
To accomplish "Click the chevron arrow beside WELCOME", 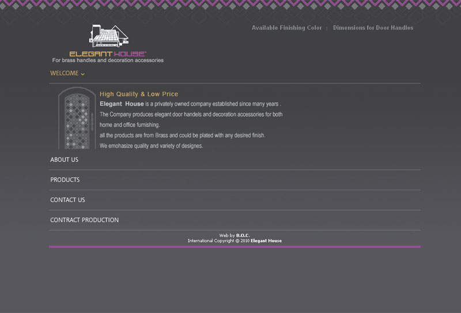I will pyautogui.click(x=83, y=74).
